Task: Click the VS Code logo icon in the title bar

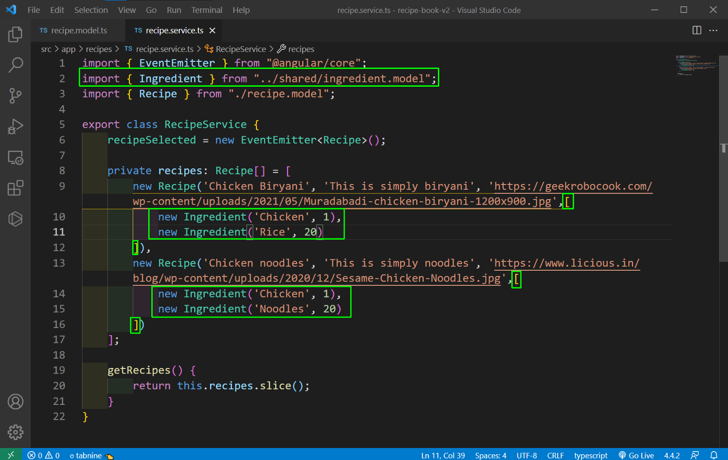Action: tap(11, 10)
